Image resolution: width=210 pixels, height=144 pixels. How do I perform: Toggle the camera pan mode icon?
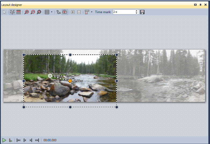tap(65, 12)
